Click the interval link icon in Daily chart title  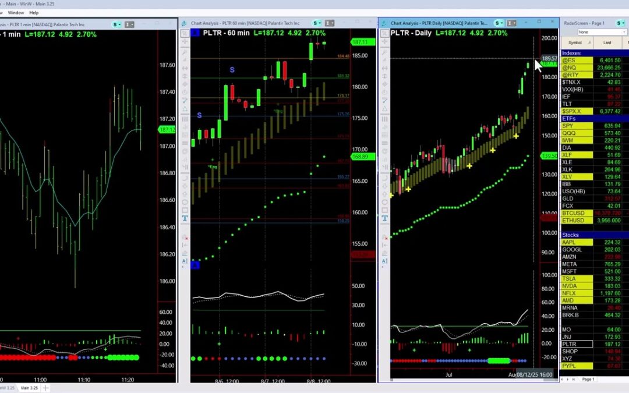point(511,23)
